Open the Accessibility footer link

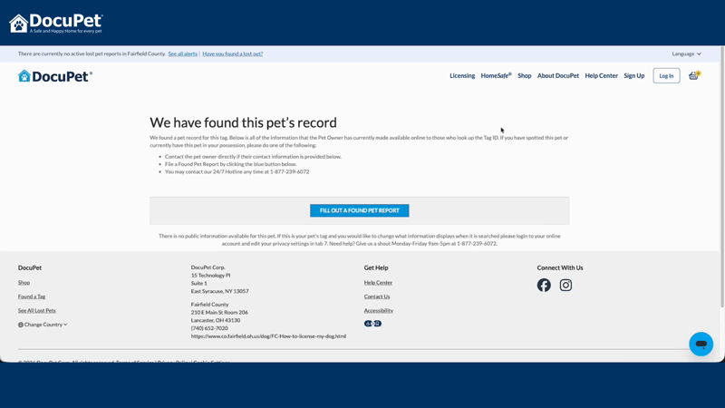pos(378,310)
